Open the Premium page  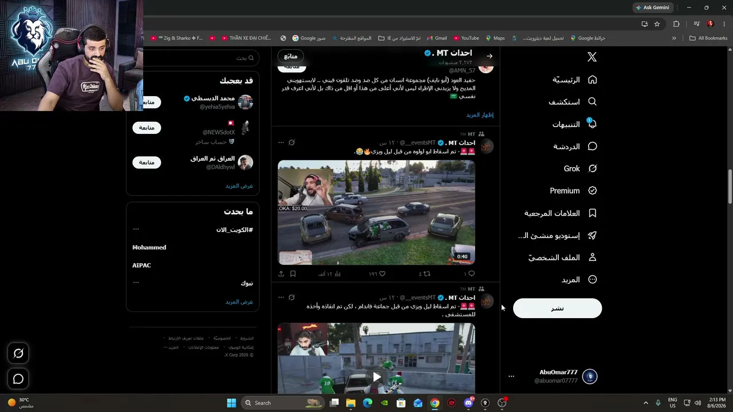coord(573,191)
